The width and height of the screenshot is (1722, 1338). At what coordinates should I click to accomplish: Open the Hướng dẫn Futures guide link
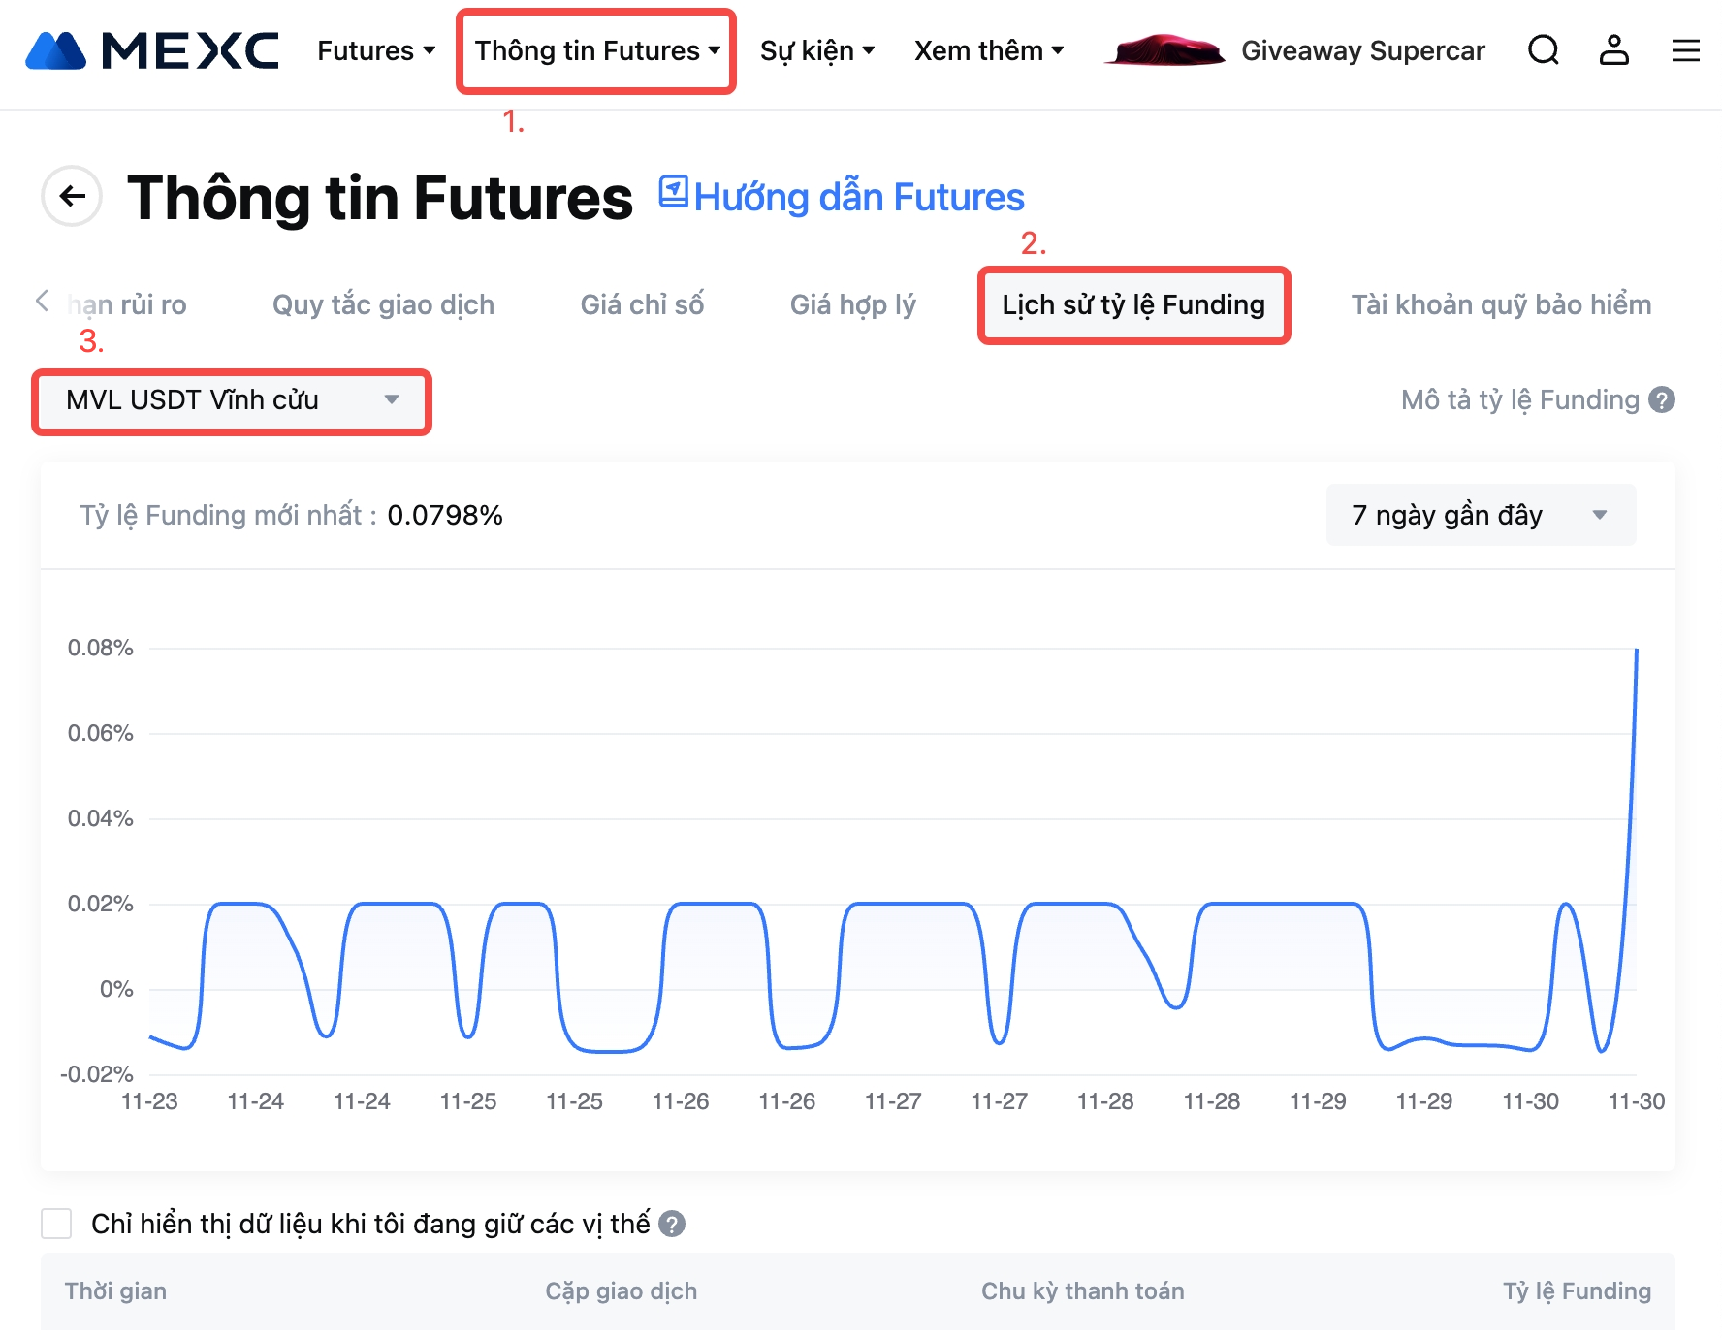tap(842, 197)
